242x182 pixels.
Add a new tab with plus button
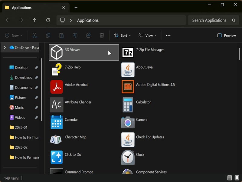76,8
